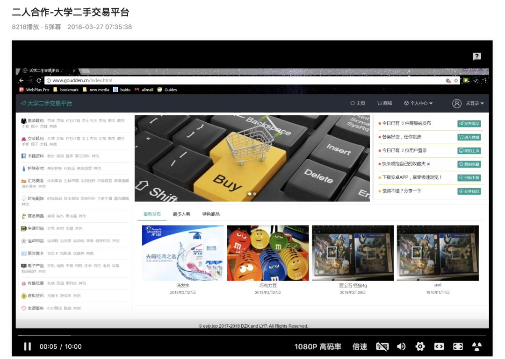Expand the 个人中心 dropdown
This screenshot has height=359, width=505.
418,103
